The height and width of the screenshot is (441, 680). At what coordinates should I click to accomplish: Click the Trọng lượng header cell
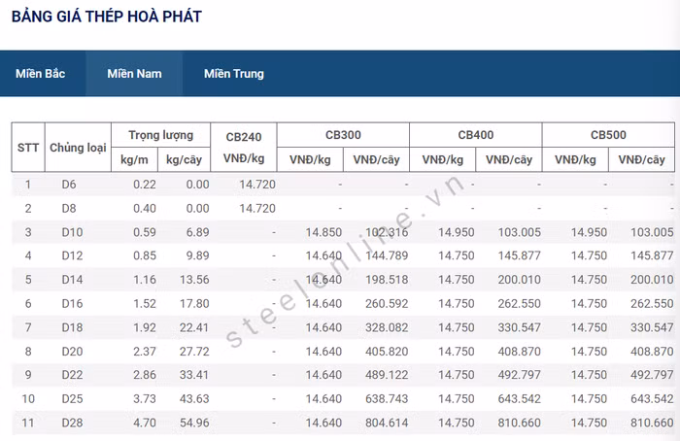tap(160, 135)
